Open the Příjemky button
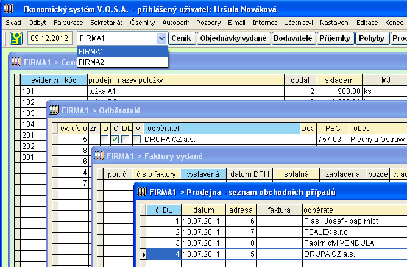The height and width of the screenshot is (267, 407). 334,38
